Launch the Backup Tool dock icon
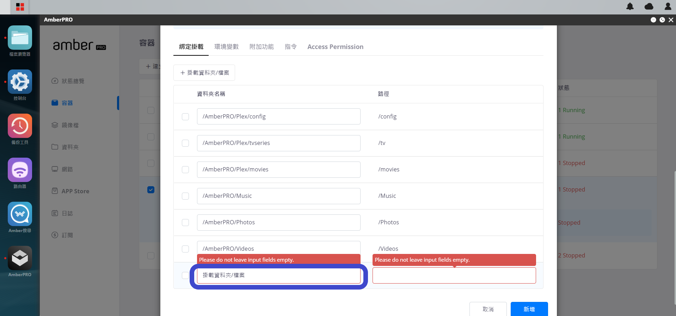Image resolution: width=676 pixels, height=316 pixels. pos(20,126)
